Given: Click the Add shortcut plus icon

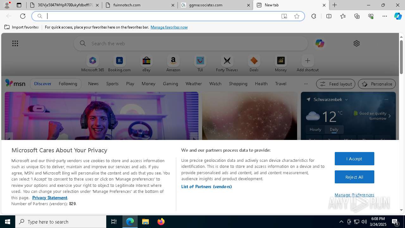Looking at the screenshot, I should coord(308,60).
